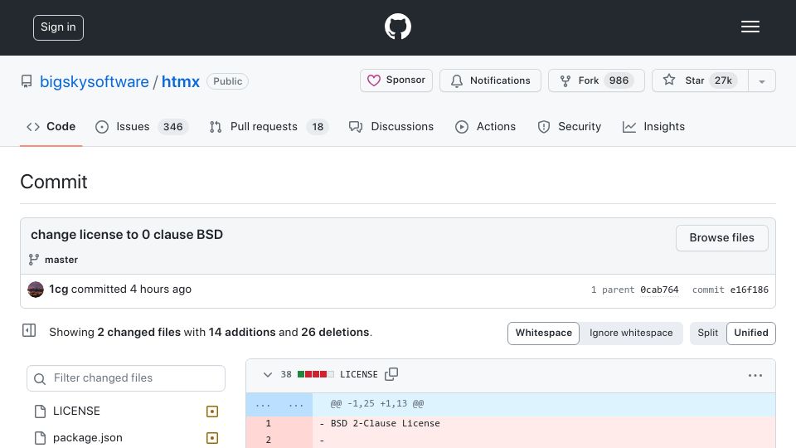This screenshot has height=448, width=796.
Task: Switch to Unified diff view
Action: click(x=751, y=334)
